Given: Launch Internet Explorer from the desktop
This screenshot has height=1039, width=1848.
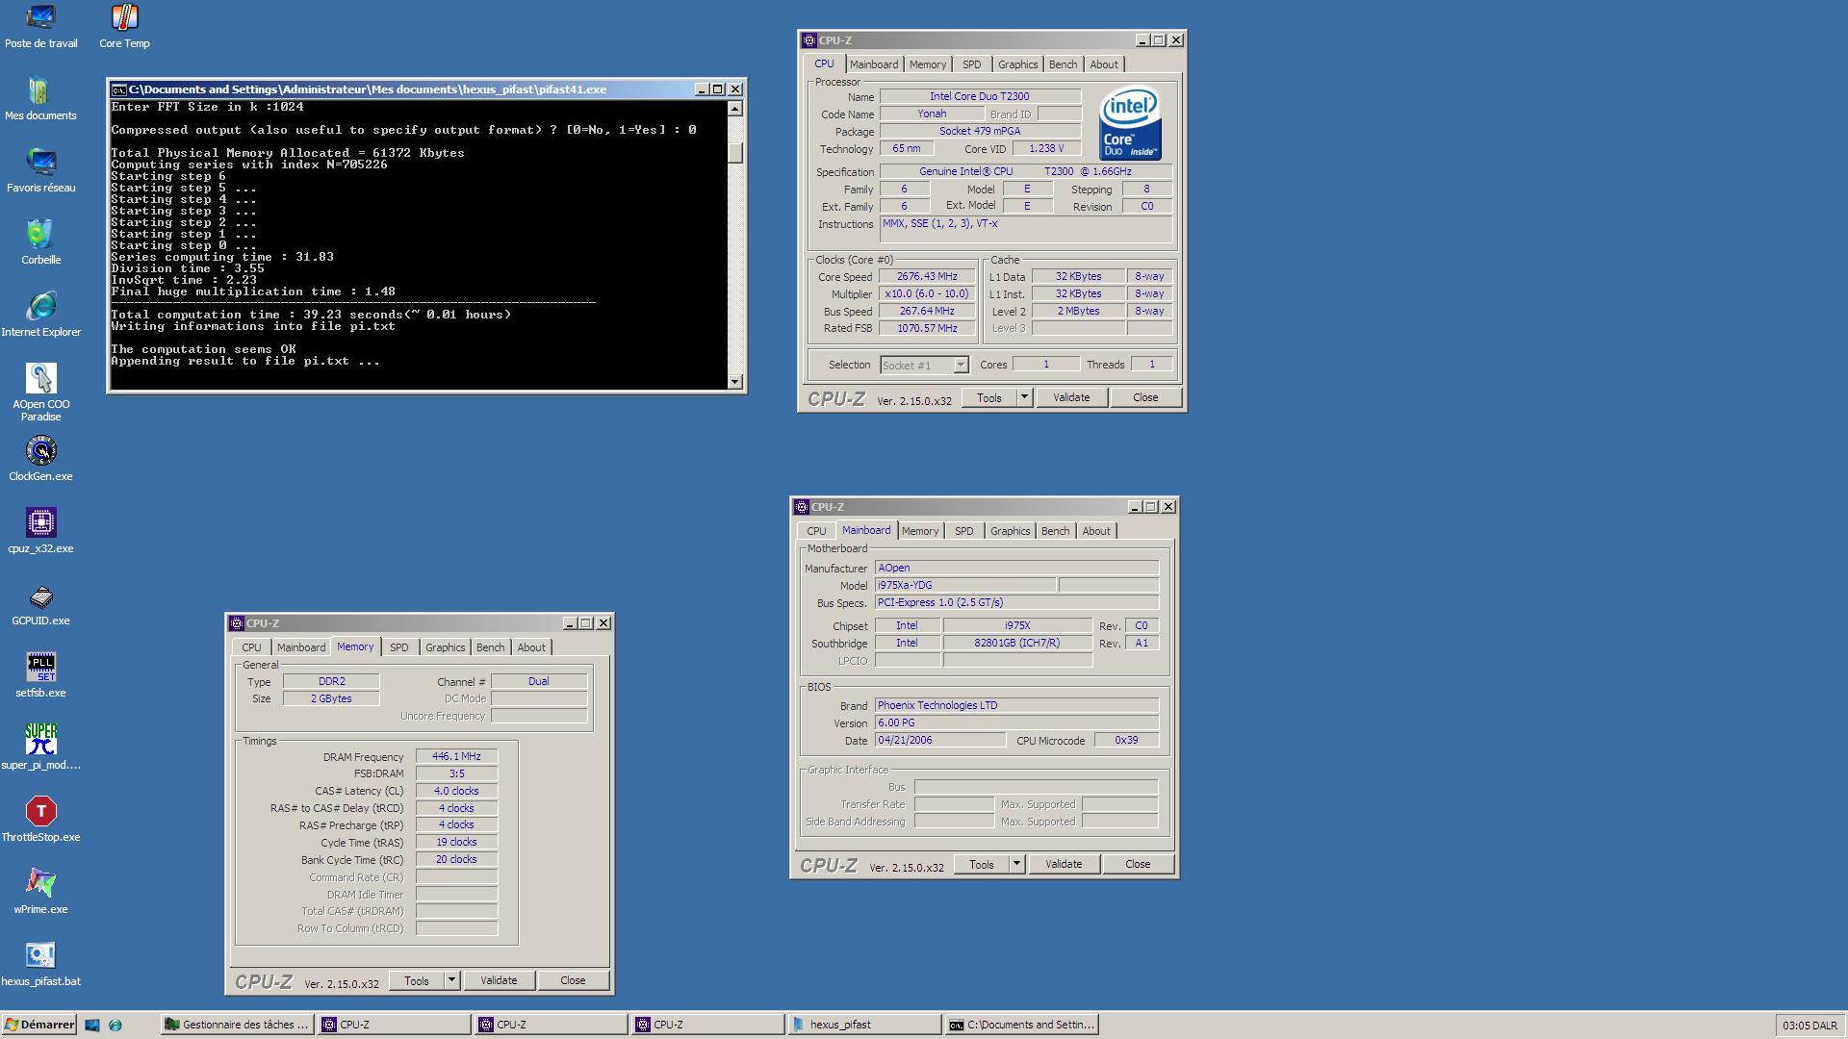Looking at the screenshot, I should coord(40,316).
